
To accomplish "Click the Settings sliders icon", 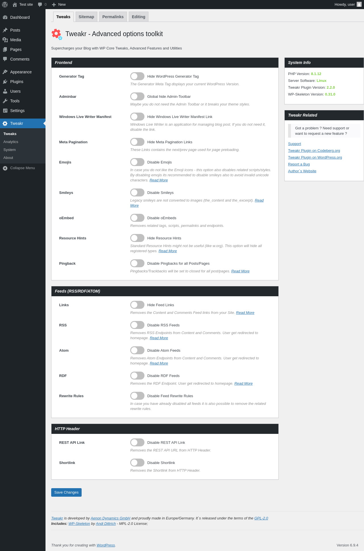I will point(5,111).
